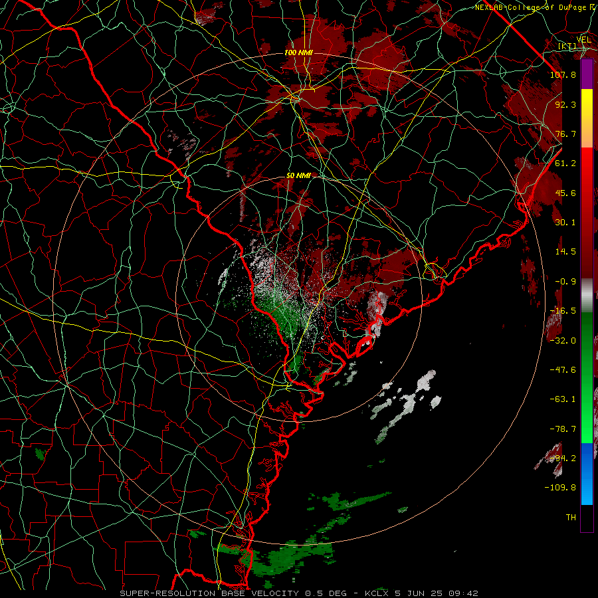Click the [KT] units label

click(x=567, y=47)
